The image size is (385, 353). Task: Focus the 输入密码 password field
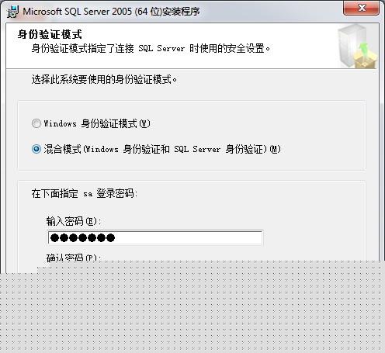coord(155,237)
